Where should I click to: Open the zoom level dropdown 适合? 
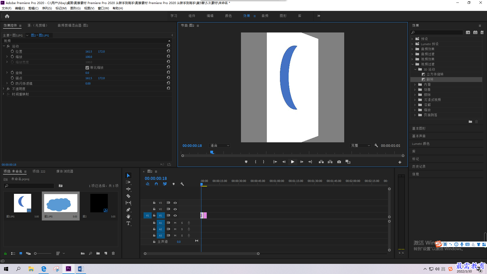pyautogui.click(x=220, y=146)
